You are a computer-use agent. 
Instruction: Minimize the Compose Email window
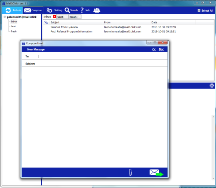click(x=149, y=42)
